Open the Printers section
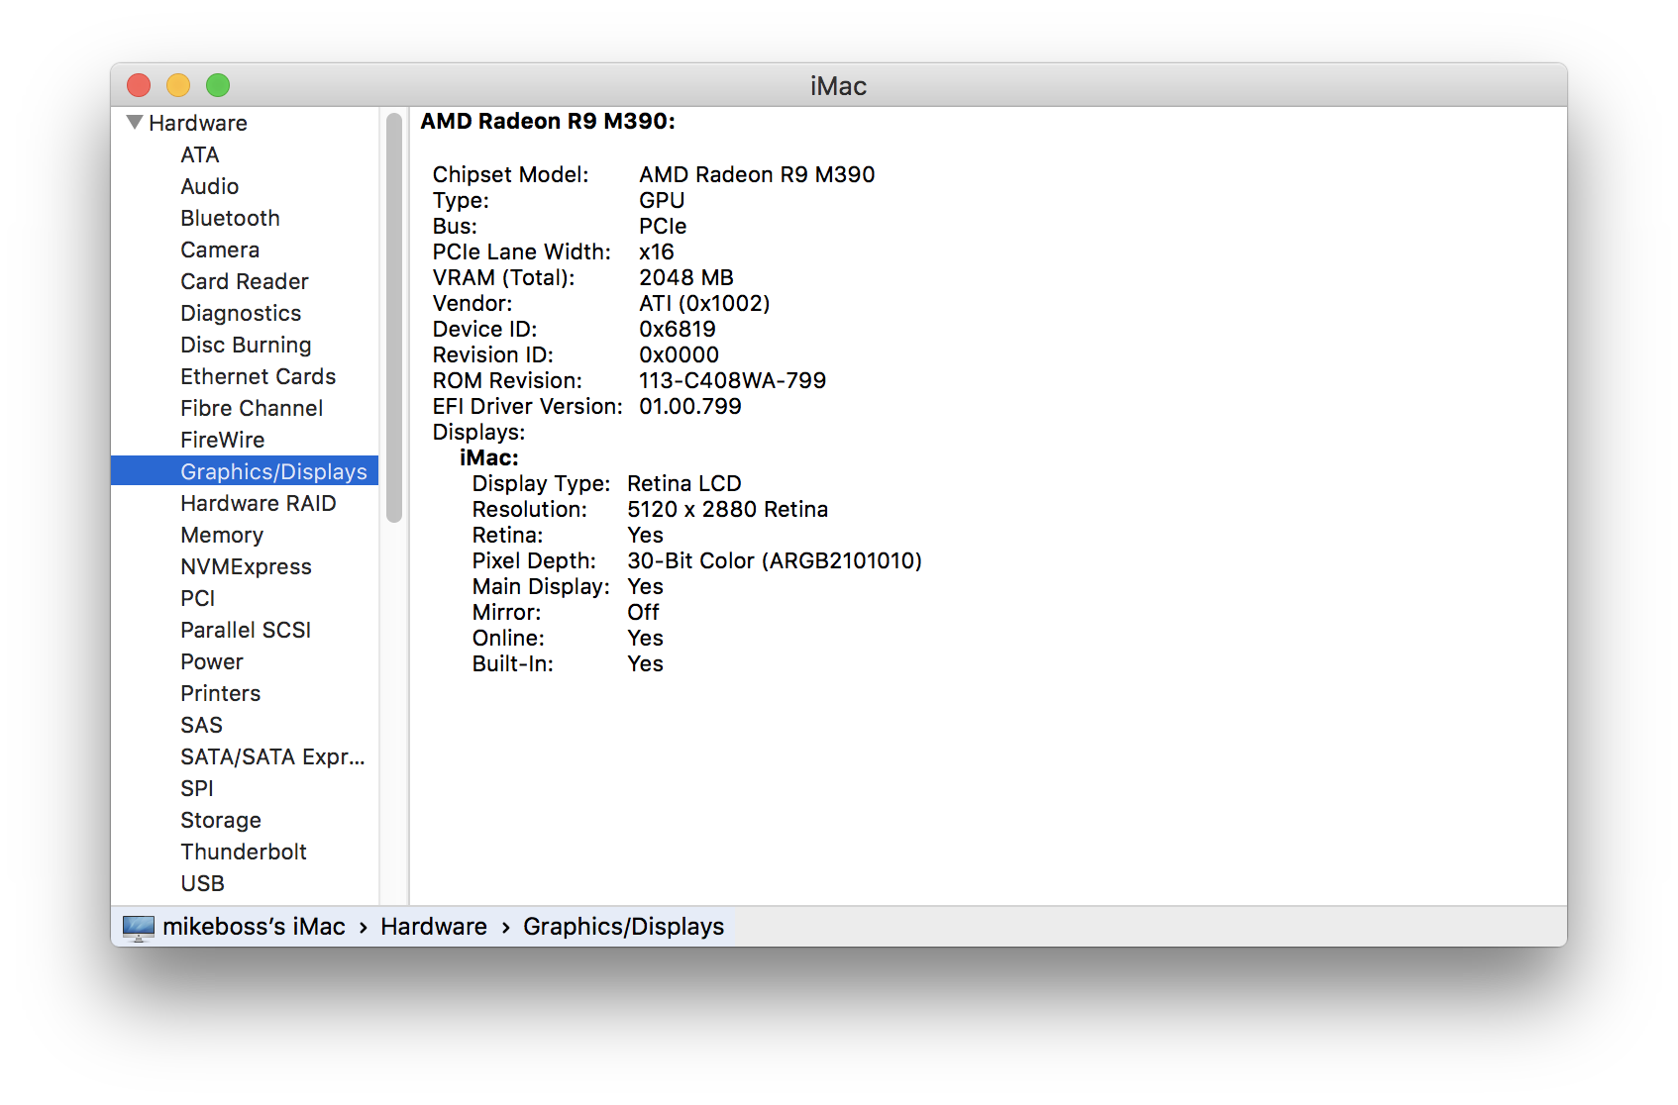This screenshot has height=1105, width=1678. tap(221, 693)
